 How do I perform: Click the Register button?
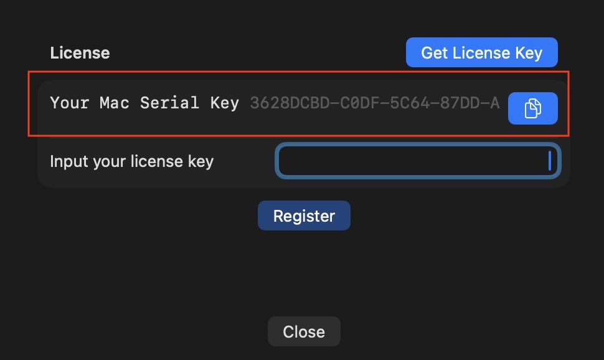[304, 216]
